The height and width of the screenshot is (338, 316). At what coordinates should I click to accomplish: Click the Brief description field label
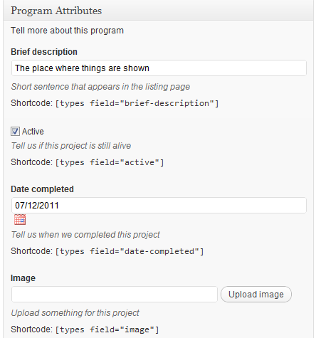[x=44, y=52]
